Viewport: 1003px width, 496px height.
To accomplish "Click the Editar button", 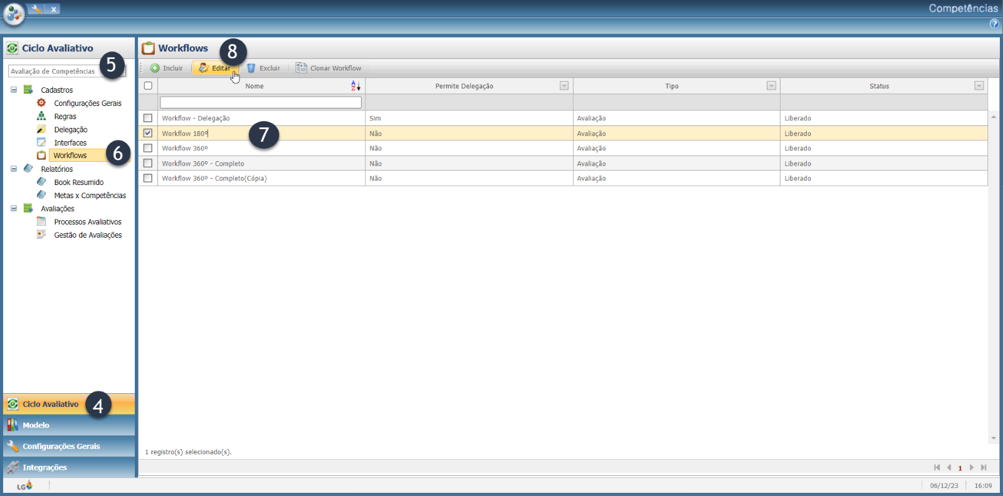I will click(x=215, y=68).
